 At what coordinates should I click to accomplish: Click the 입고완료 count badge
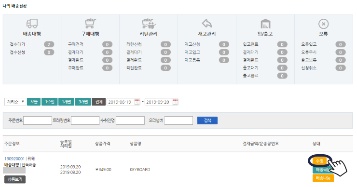282,44
